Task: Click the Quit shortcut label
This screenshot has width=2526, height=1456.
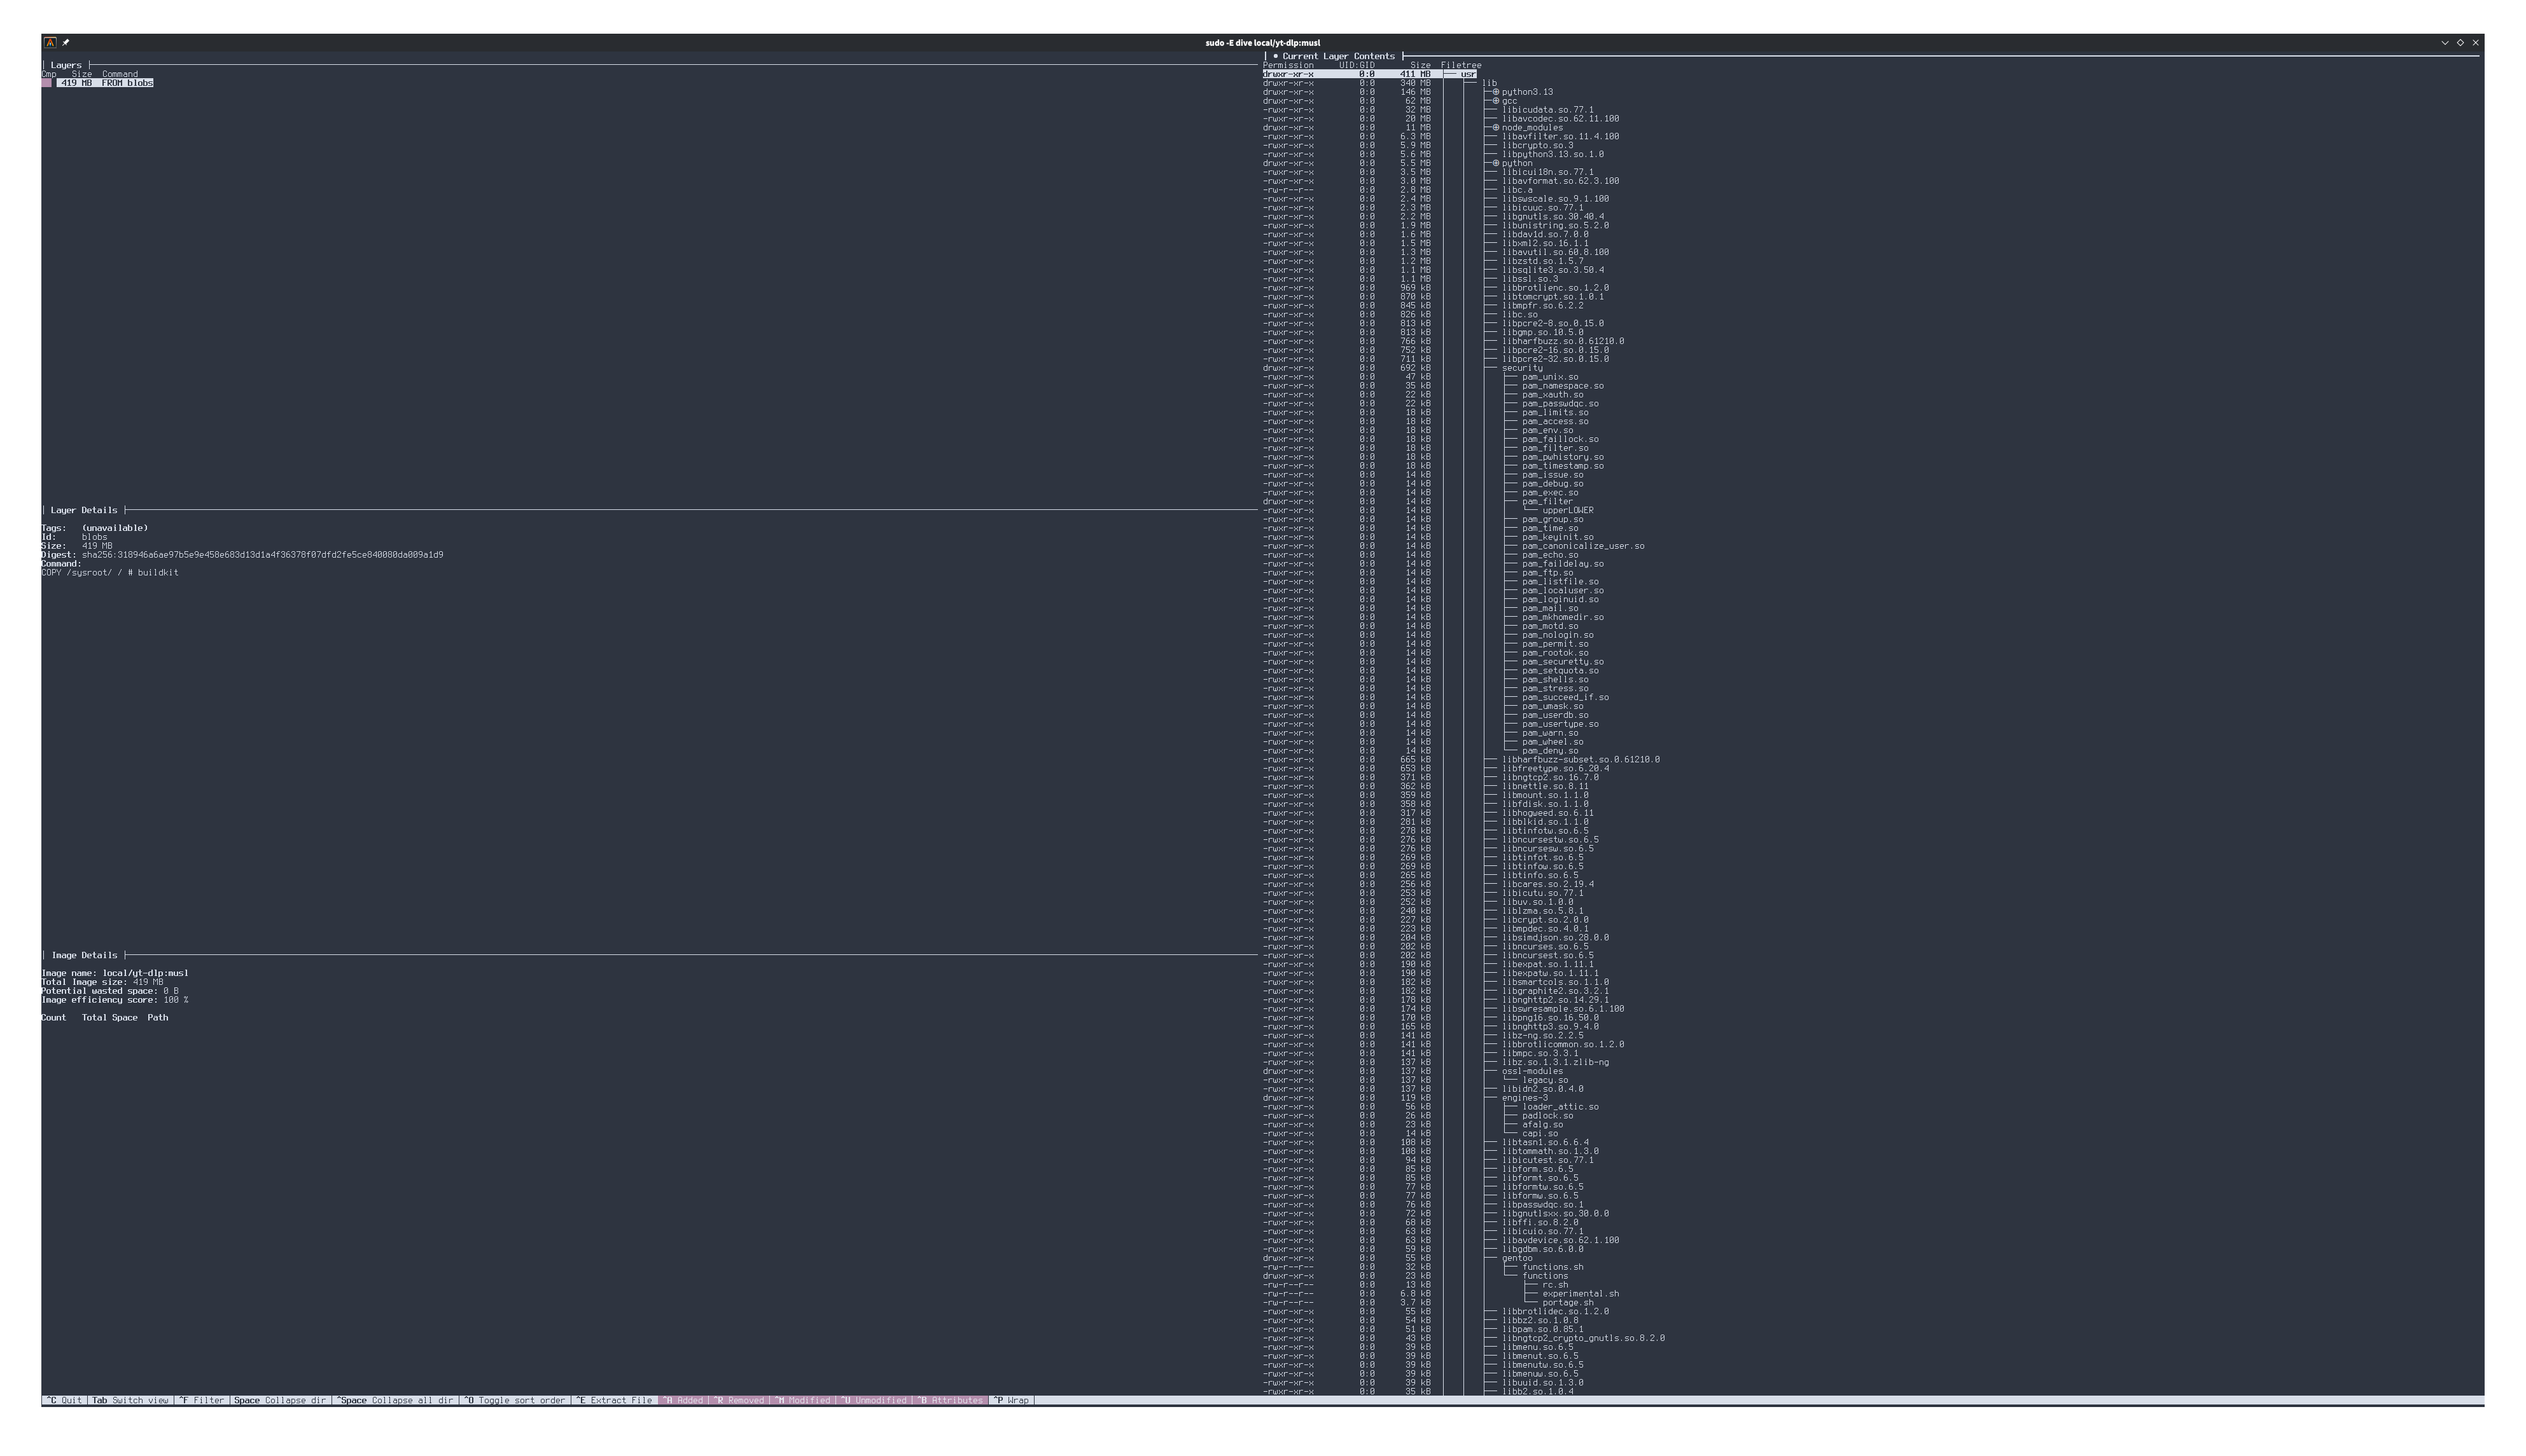Action: click(x=64, y=1400)
